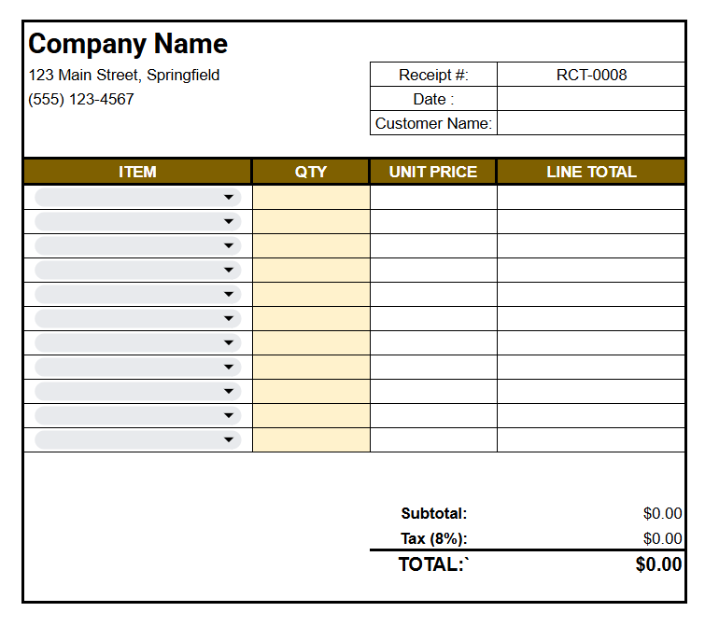Click the Company Name heading
Screen dimensions: 705x626
pyautogui.click(x=128, y=44)
